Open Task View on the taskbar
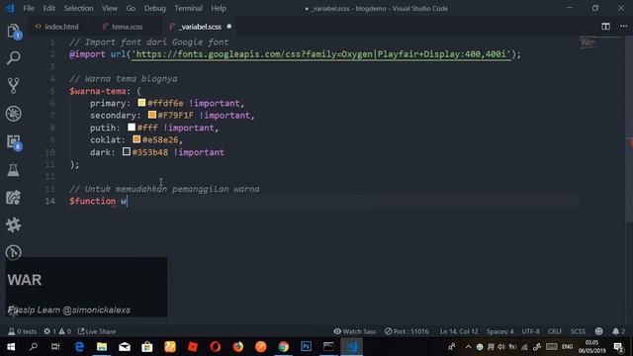 55,347
